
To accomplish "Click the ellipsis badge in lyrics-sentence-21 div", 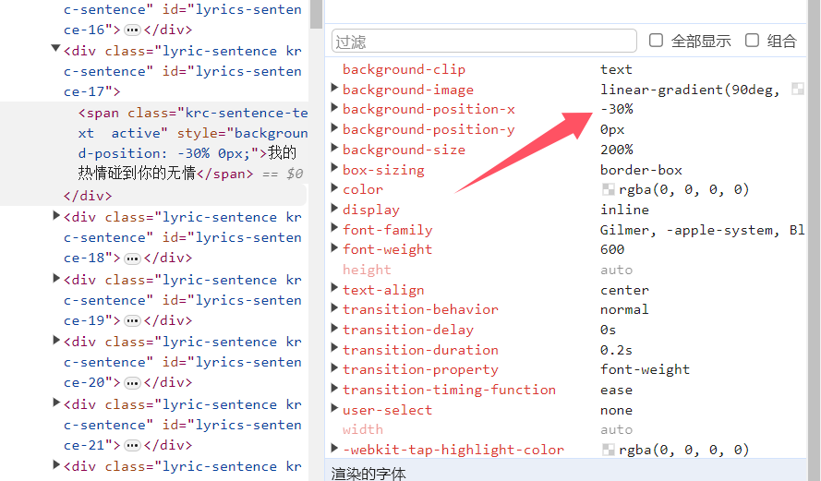I will 132,445.
